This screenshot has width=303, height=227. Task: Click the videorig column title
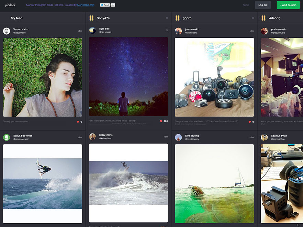coord(274,18)
